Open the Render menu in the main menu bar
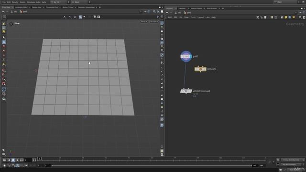The height and width of the screenshot is (172, 306). 15,2
